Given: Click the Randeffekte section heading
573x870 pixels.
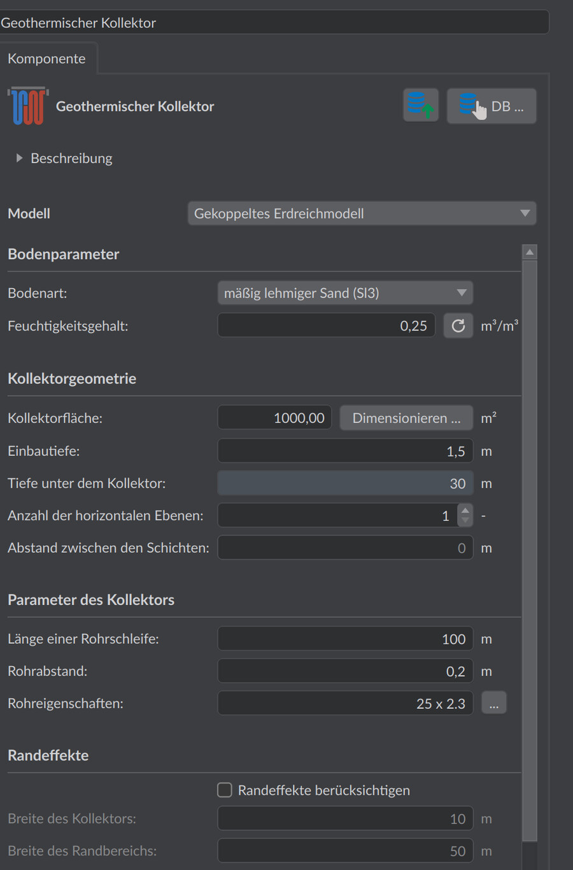Looking at the screenshot, I should point(48,755).
